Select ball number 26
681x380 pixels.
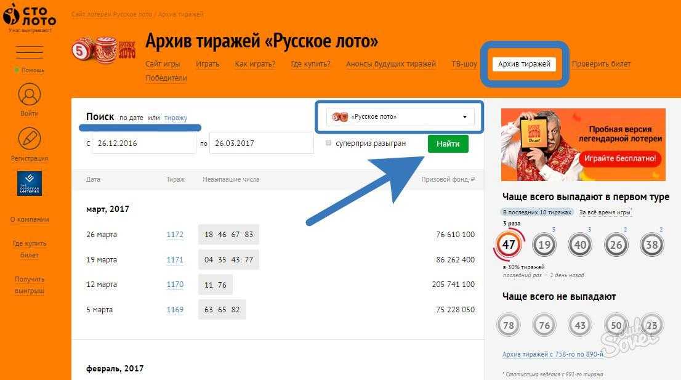[x=616, y=245]
